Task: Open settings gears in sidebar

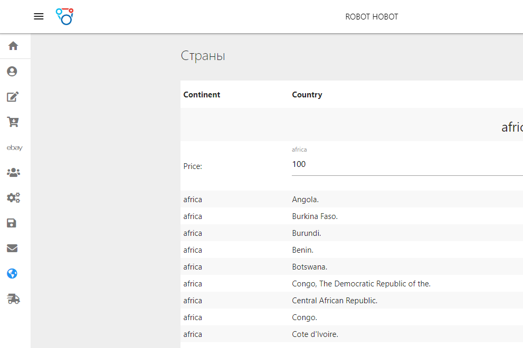Action: (13, 198)
